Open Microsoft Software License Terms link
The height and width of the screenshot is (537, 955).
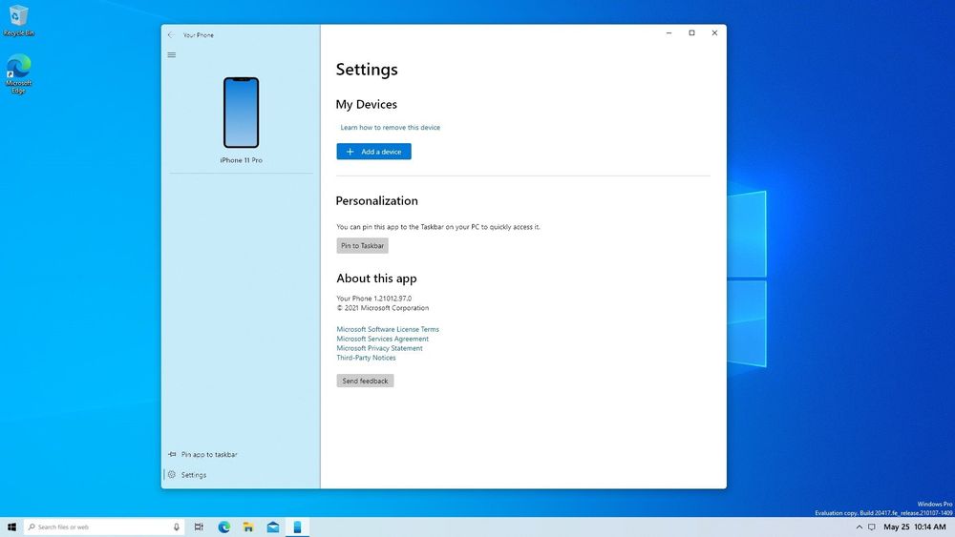coord(388,329)
